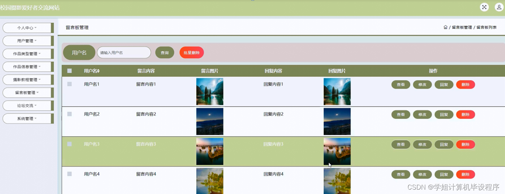Check the checkbox for 用户名1 row
505x194 pixels.
click(x=69, y=84)
